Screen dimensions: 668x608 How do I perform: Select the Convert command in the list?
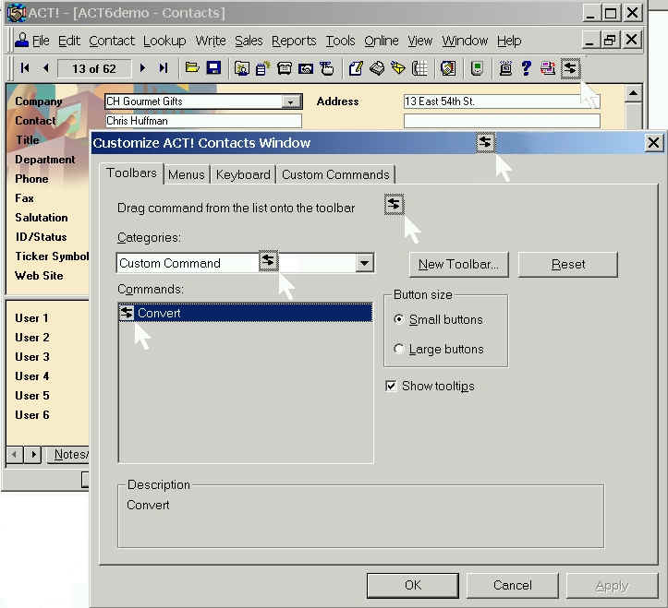pyautogui.click(x=245, y=313)
